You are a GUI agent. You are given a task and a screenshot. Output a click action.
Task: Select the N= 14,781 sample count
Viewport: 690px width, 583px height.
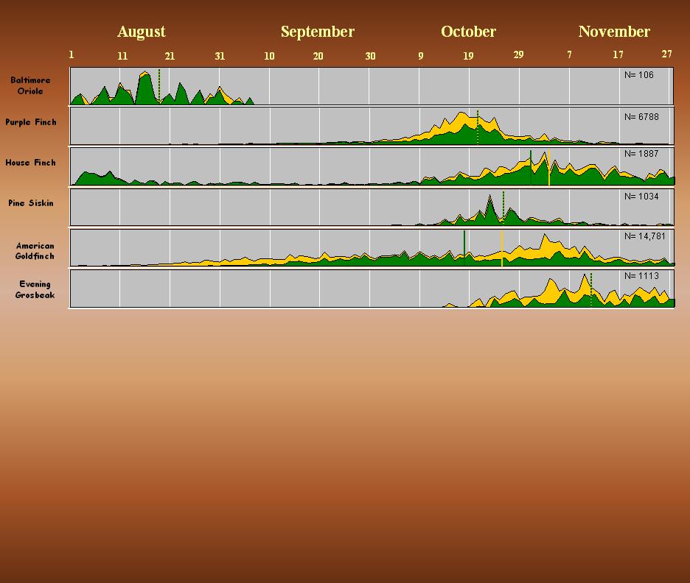pos(644,236)
